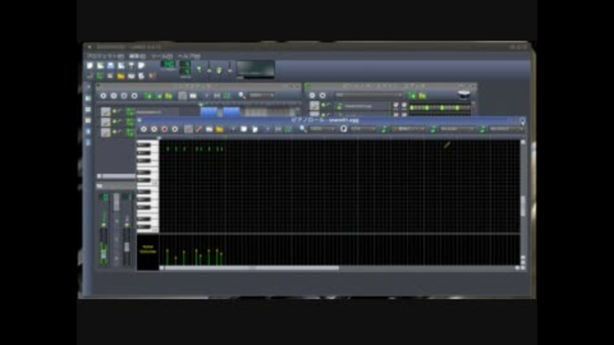Open the Project menu
The height and width of the screenshot is (345, 614).
[106, 56]
